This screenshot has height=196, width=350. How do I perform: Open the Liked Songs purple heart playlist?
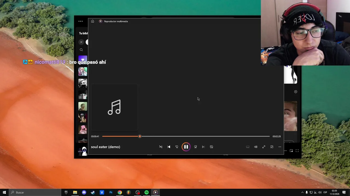pyautogui.click(x=83, y=60)
